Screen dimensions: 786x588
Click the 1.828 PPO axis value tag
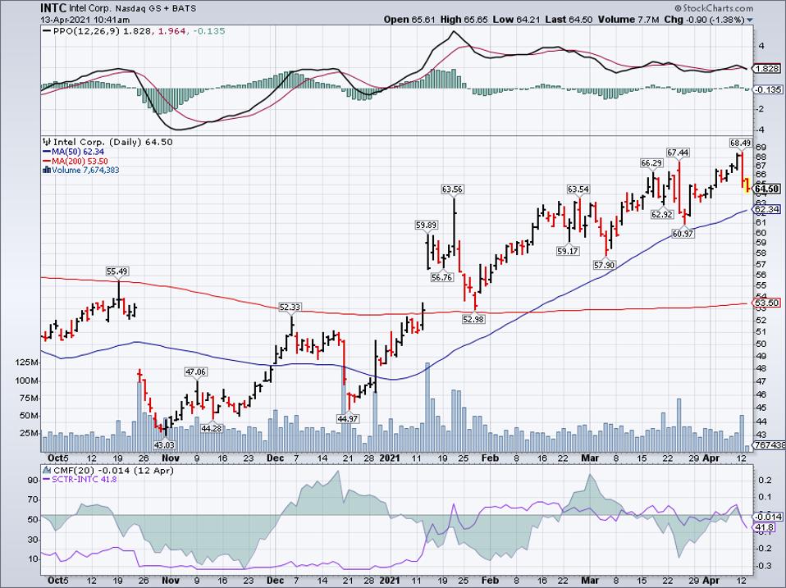768,68
